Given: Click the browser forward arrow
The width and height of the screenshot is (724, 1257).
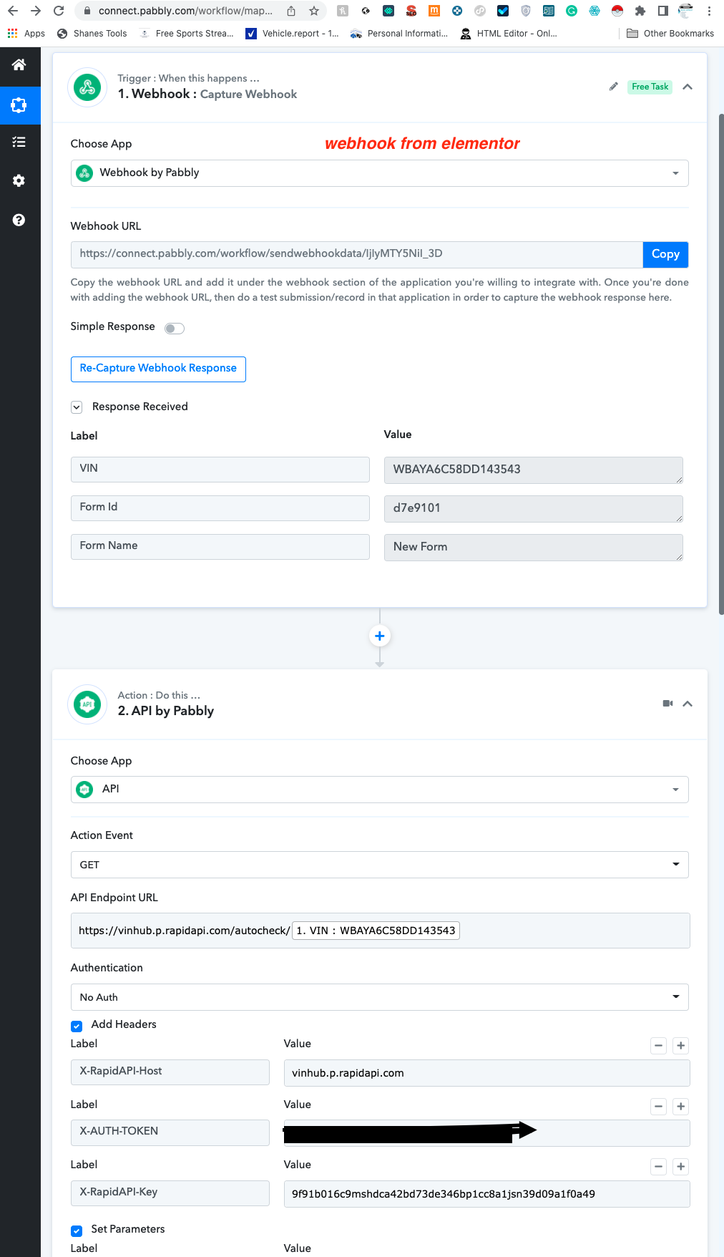Looking at the screenshot, I should click(x=36, y=11).
